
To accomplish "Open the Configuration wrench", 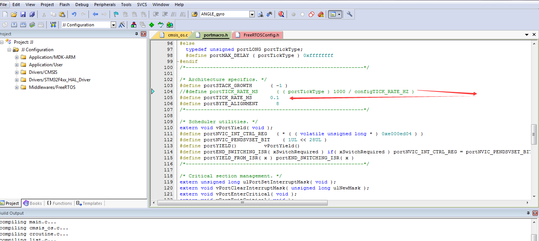I will pos(350,14).
